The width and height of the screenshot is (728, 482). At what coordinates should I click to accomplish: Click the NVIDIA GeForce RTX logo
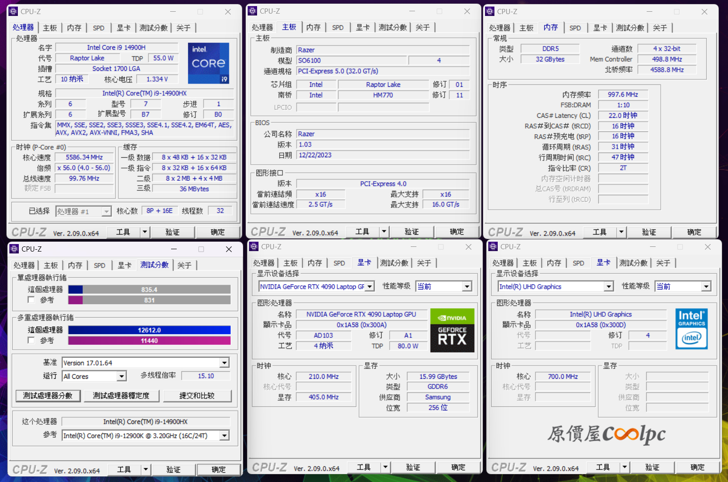[x=452, y=330]
